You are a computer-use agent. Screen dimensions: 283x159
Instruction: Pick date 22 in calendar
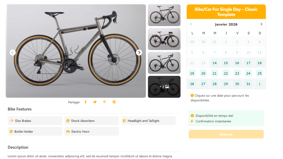click(226, 73)
